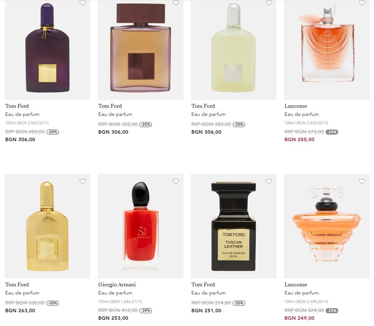374x326 pixels.
Task: Click the -24% discount badge
Action: [332, 132]
